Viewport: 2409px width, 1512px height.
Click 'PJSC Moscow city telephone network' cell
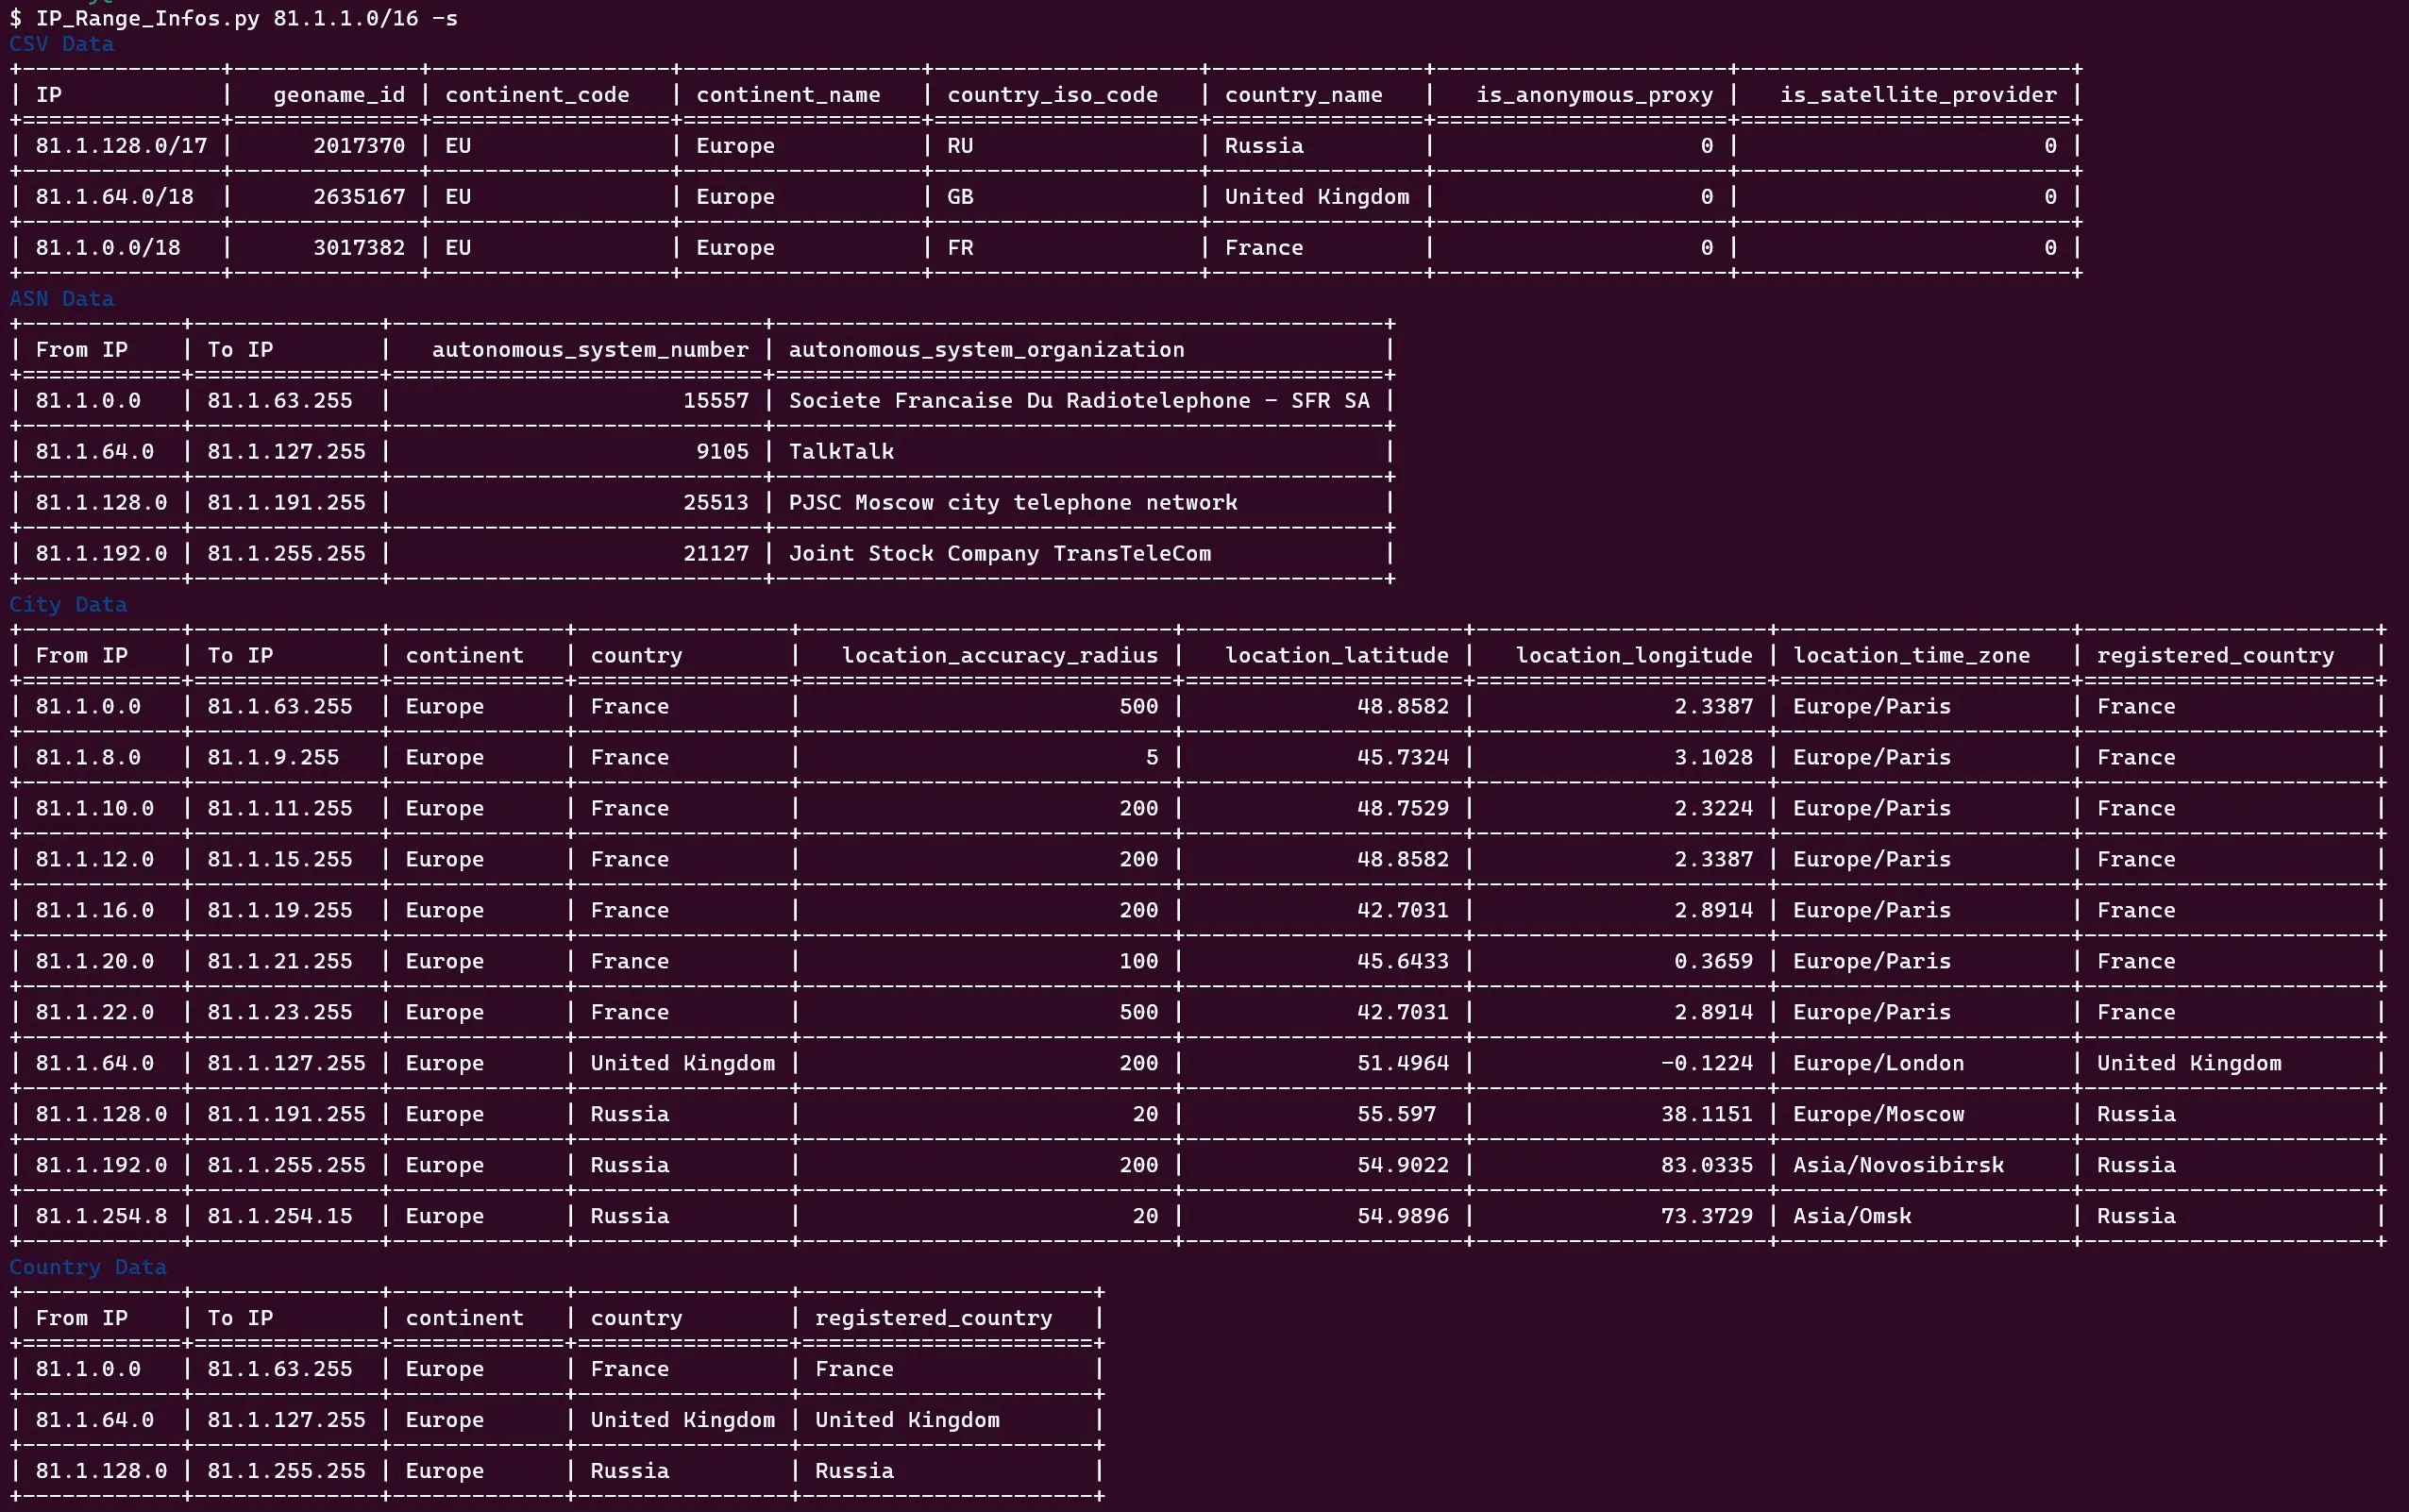(x=1013, y=503)
